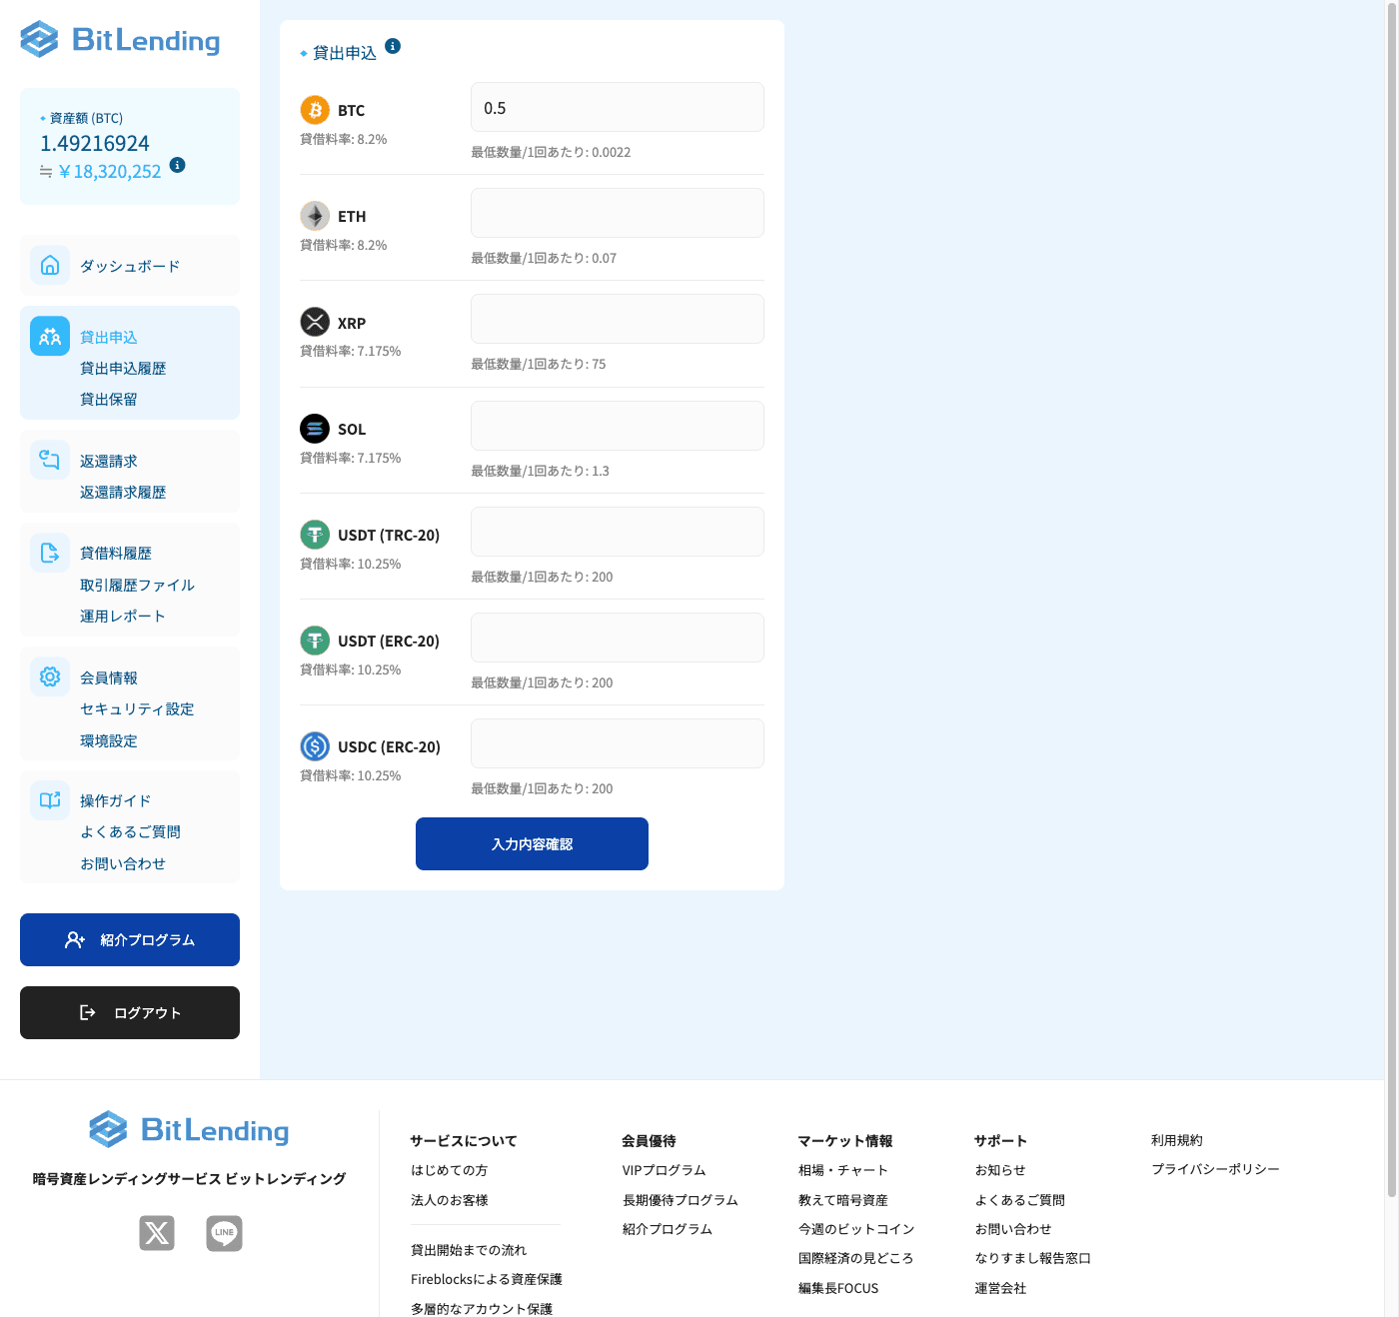Viewport: 1399px width, 1317px height.
Task: Click the XRP coin icon
Action: click(315, 322)
